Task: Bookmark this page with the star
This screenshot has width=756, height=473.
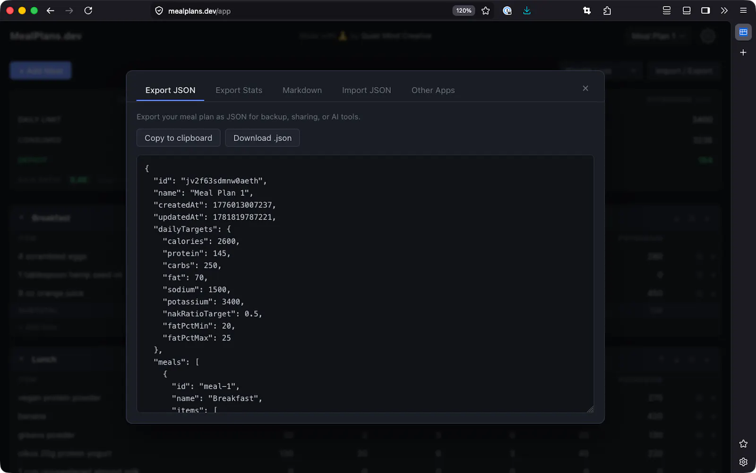Action: [x=486, y=10]
